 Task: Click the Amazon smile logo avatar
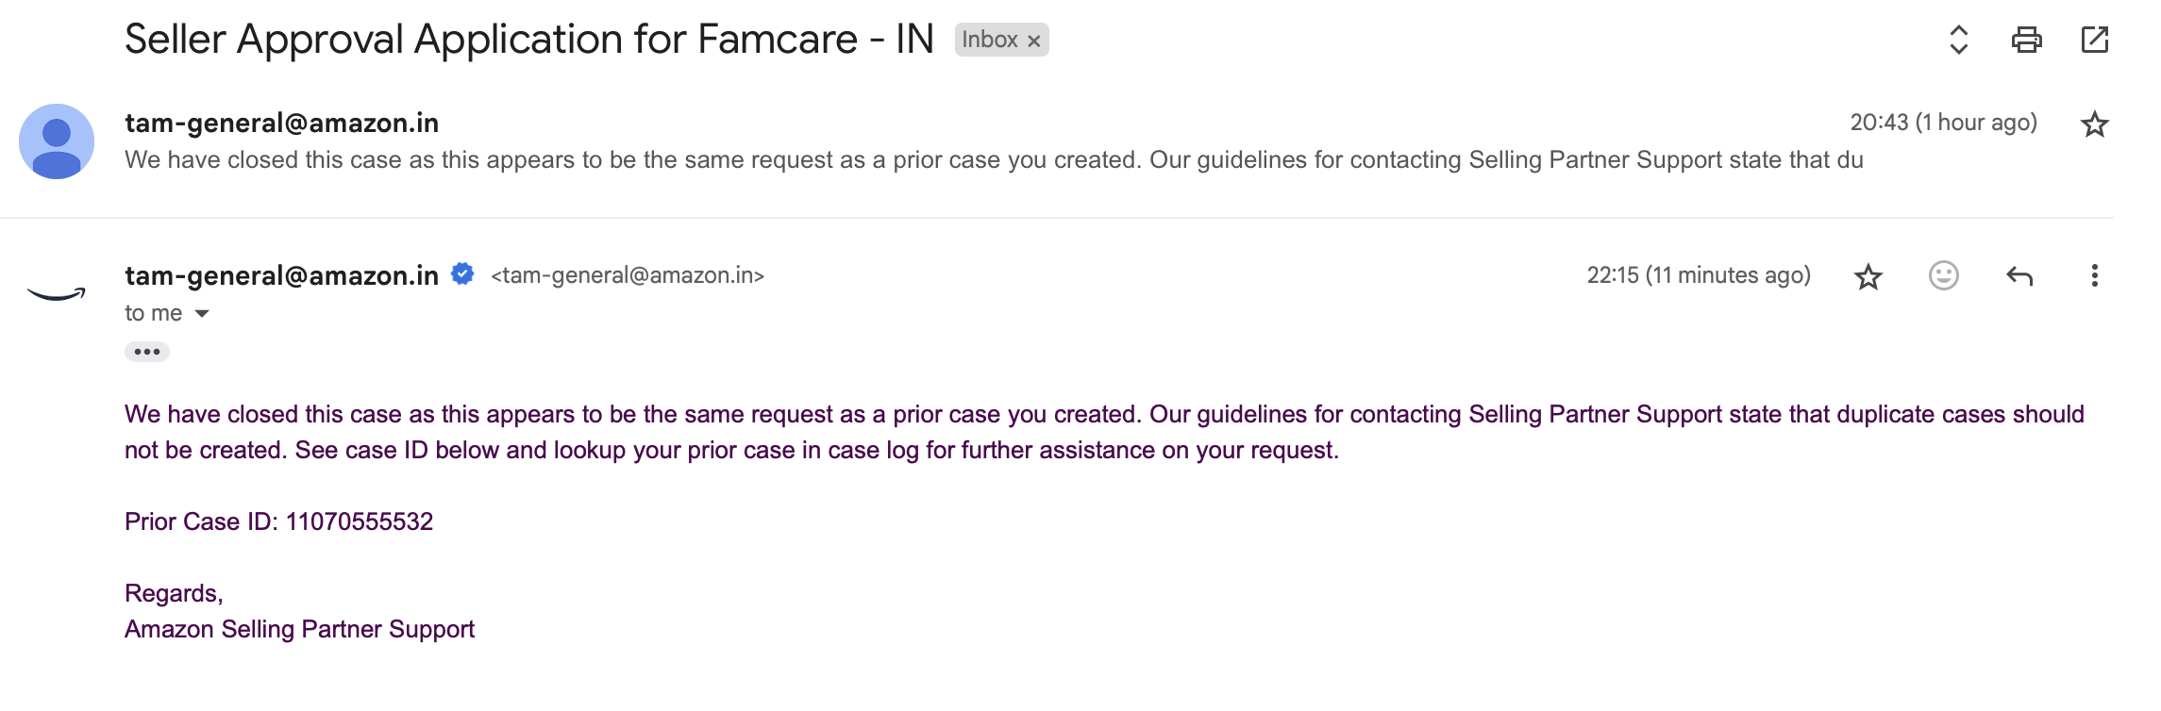click(57, 294)
